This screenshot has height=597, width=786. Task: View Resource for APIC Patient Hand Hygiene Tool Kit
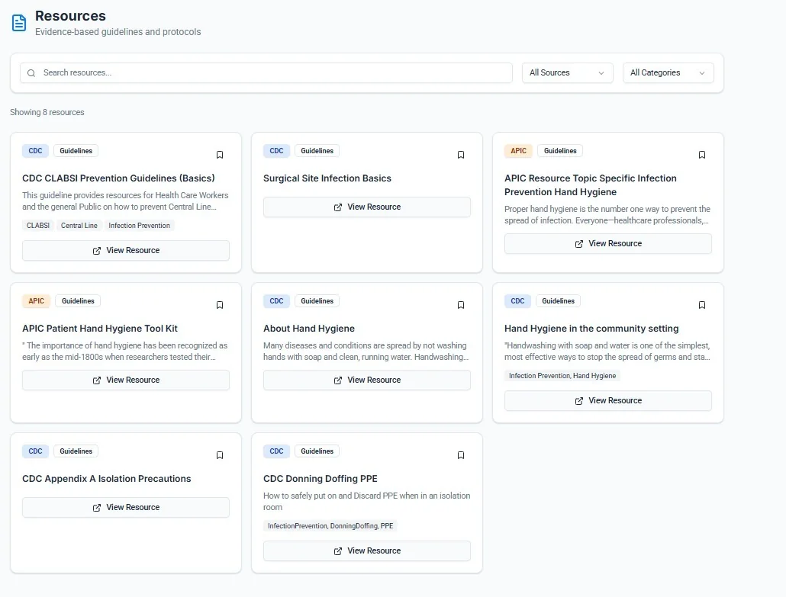point(126,380)
